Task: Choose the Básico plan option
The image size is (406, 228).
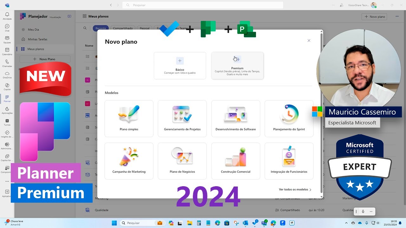Action: click(x=180, y=66)
